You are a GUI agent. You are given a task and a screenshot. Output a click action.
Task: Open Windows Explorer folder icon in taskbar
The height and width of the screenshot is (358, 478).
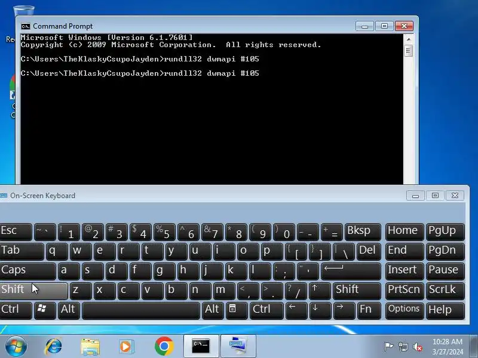(x=90, y=347)
